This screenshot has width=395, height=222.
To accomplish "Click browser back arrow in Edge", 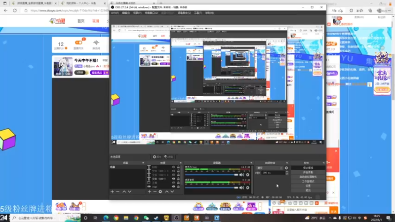I will [x=5, y=10].
